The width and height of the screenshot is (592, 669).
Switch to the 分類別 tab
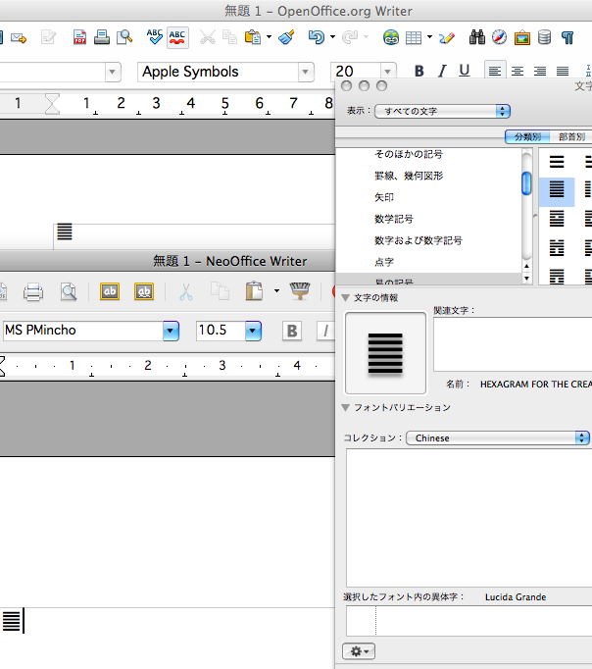[527, 136]
